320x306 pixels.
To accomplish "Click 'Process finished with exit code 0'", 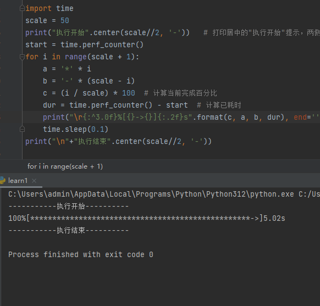I will point(81,254).
